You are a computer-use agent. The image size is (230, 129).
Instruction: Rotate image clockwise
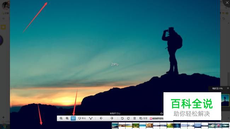click(x=128, y=118)
